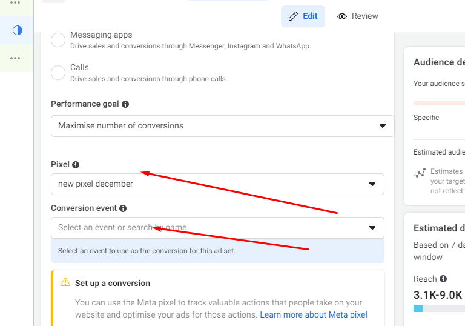Select the Calls radio option
The height and width of the screenshot is (326, 465).
pos(58,73)
